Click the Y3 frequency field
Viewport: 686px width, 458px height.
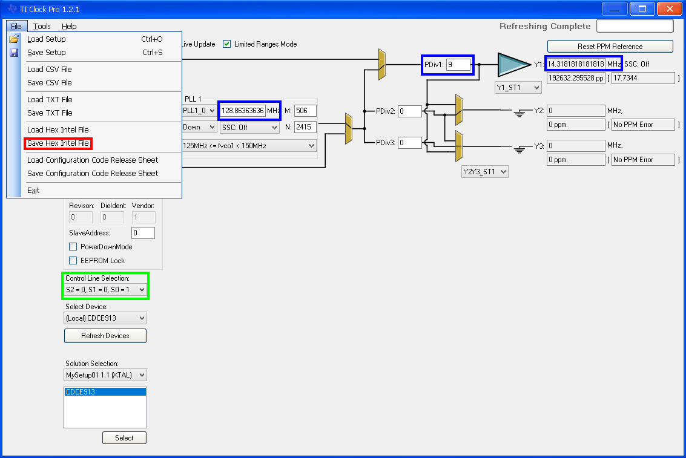[x=576, y=146]
